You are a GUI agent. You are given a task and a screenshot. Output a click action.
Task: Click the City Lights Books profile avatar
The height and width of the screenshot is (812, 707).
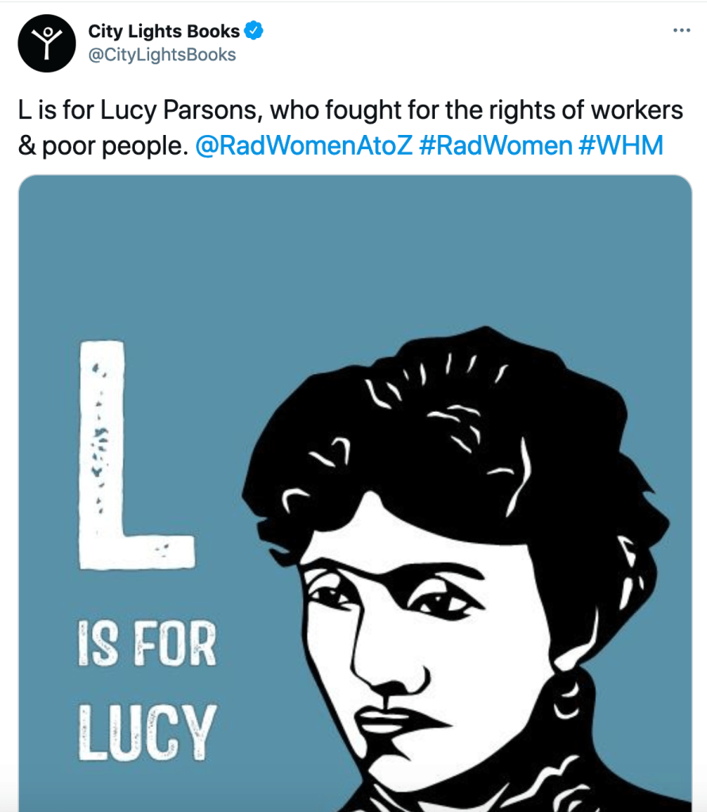click(47, 44)
